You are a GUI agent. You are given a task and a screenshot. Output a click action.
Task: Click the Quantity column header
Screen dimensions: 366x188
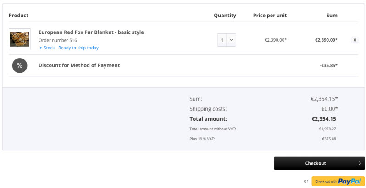click(225, 15)
